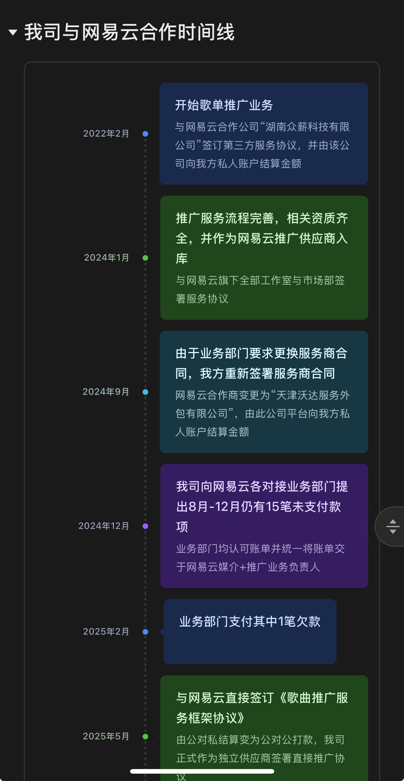This screenshot has width=404, height=781.
Task: Select the 2025年5月 green timeline dot
Action: click(145, 737)
